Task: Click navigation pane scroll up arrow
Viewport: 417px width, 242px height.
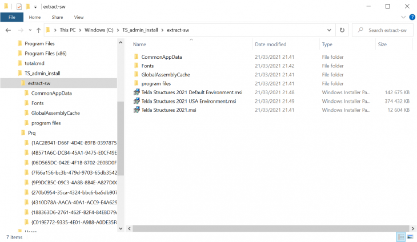Action: point(121,42)
